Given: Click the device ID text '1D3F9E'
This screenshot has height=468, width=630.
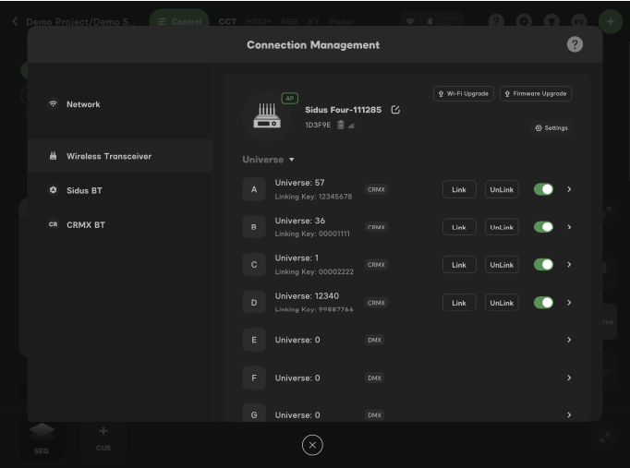Looking at the screenshot, I should click(x=318, y=125).
